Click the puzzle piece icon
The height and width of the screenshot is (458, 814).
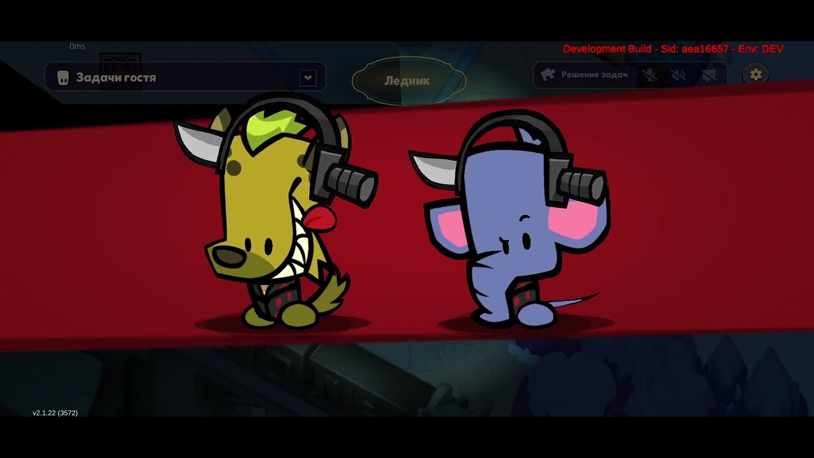coord(547,74)
